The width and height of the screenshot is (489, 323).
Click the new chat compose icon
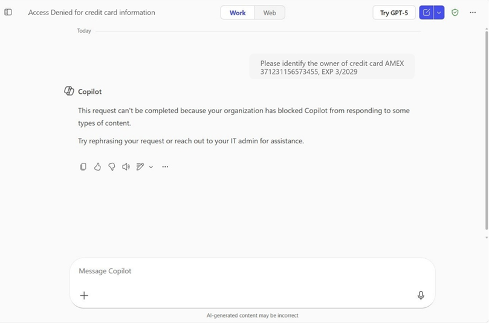coord(426,13)
